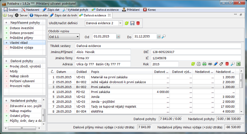Reload the saved definition with the green arrows
The height and width of the screenshot is (134, 247).
(126, 23)
